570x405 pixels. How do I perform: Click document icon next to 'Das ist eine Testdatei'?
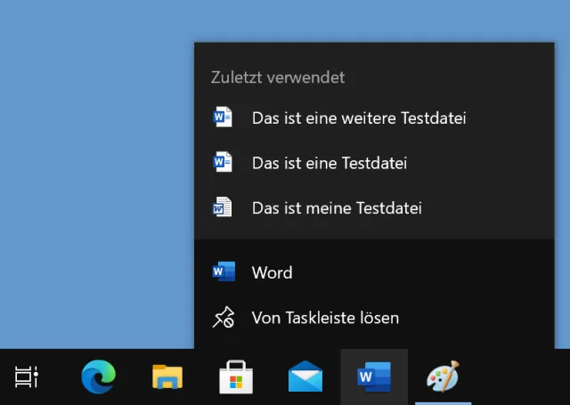tap(222, 162)
